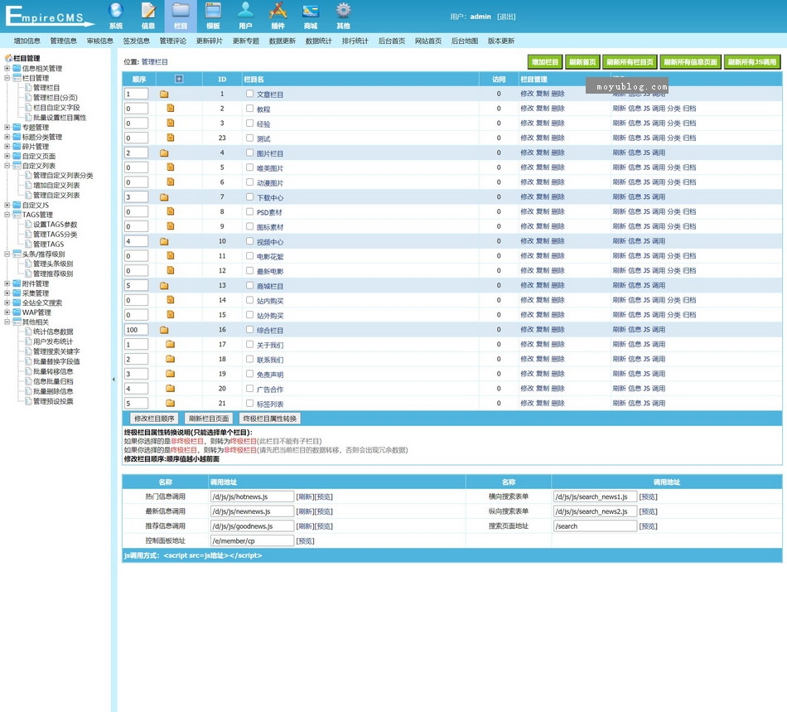Expand the 标题分类管理 tree node
This screenshot has width=787, height=712.
pyautogui.click(x=7, y=137)
